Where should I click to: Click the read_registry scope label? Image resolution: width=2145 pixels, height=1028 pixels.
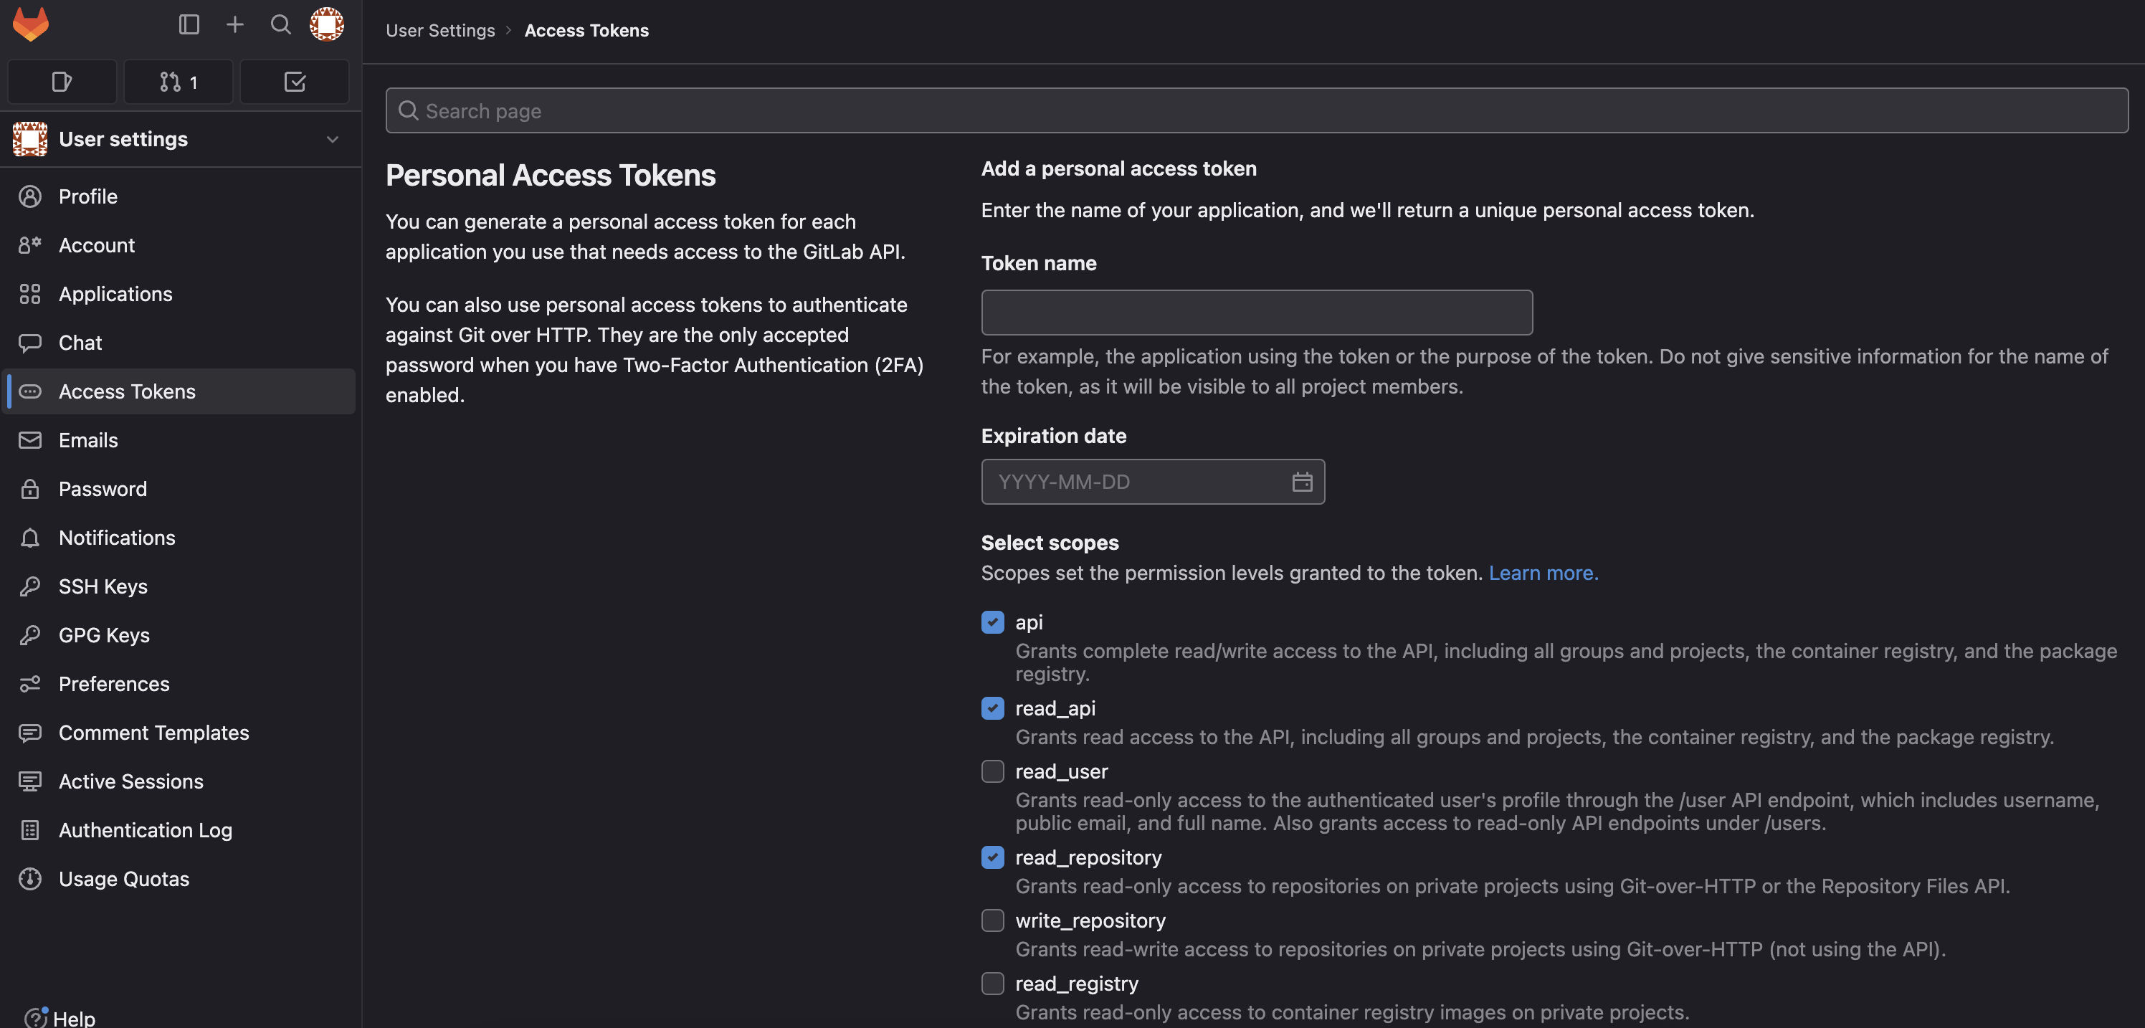coord(1077,984)
